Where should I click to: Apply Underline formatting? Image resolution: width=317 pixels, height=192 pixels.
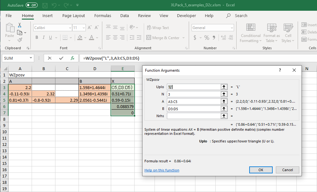50,37
